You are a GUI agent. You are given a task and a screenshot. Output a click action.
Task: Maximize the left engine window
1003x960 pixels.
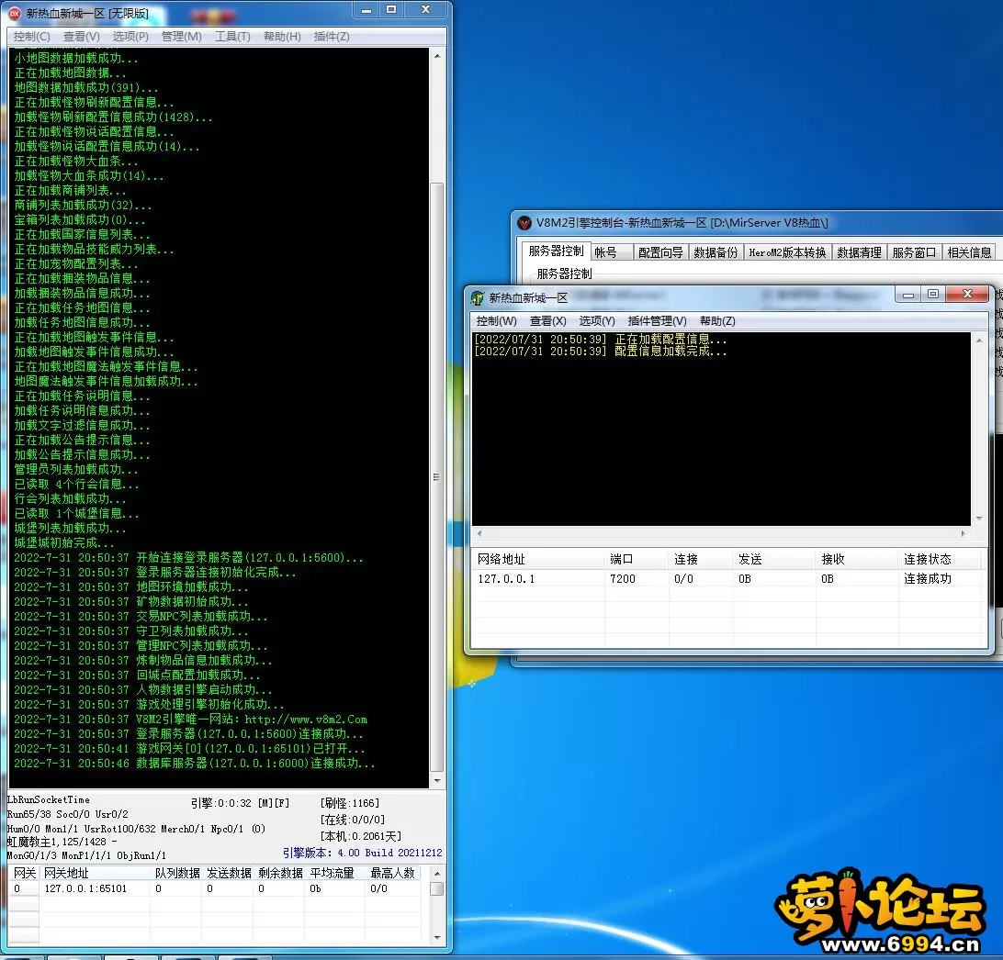pyautogui.click(x=391, y=10)
